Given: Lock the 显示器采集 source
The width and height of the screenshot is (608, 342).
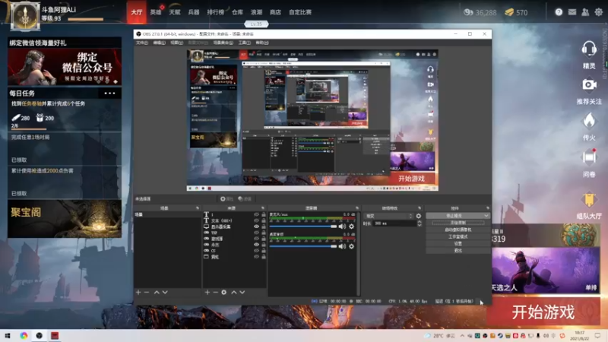Looking at the screenshot, I should pyautogui.click(x=264, y=226).
